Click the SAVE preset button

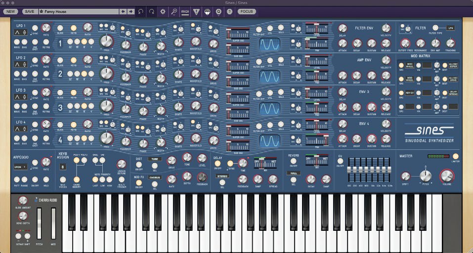point(30,11)
